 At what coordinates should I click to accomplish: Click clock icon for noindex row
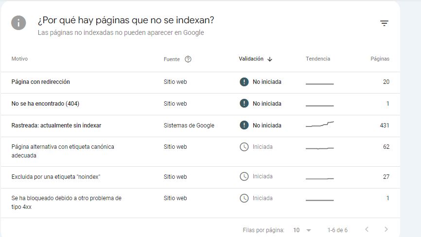tap(244, 176)
